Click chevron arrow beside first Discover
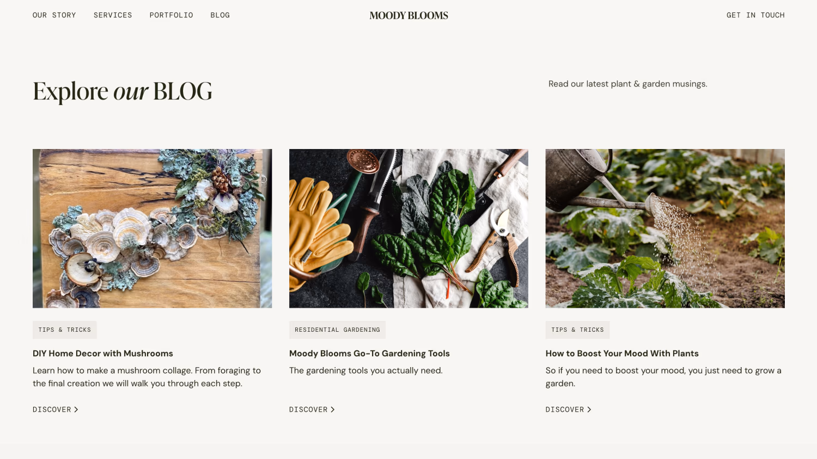This screenshot has height=459, width=817. pyautogui.click(x=76, y=410)
